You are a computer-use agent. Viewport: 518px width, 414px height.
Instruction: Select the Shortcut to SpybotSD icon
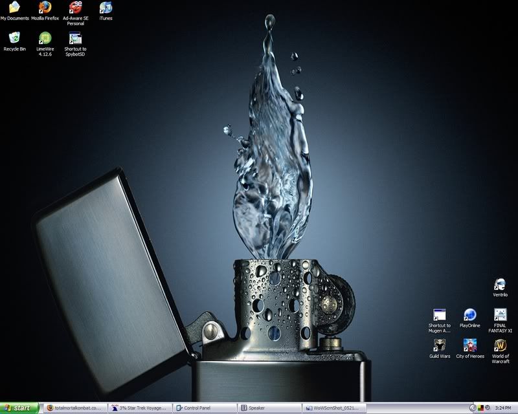click(75, 44)
